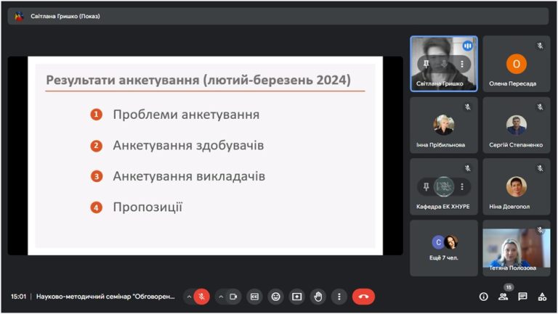The width and height of the screenshot is (558, 314).
Task: Turn on captions with the CC button
Action: pos(254,297)
